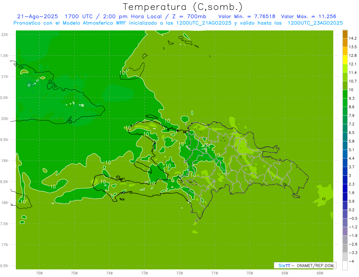Image resolution: width=359 pixels, height=277 pixels.
Task: Click the "20N" latitude axis label
Action: (5, 119)
